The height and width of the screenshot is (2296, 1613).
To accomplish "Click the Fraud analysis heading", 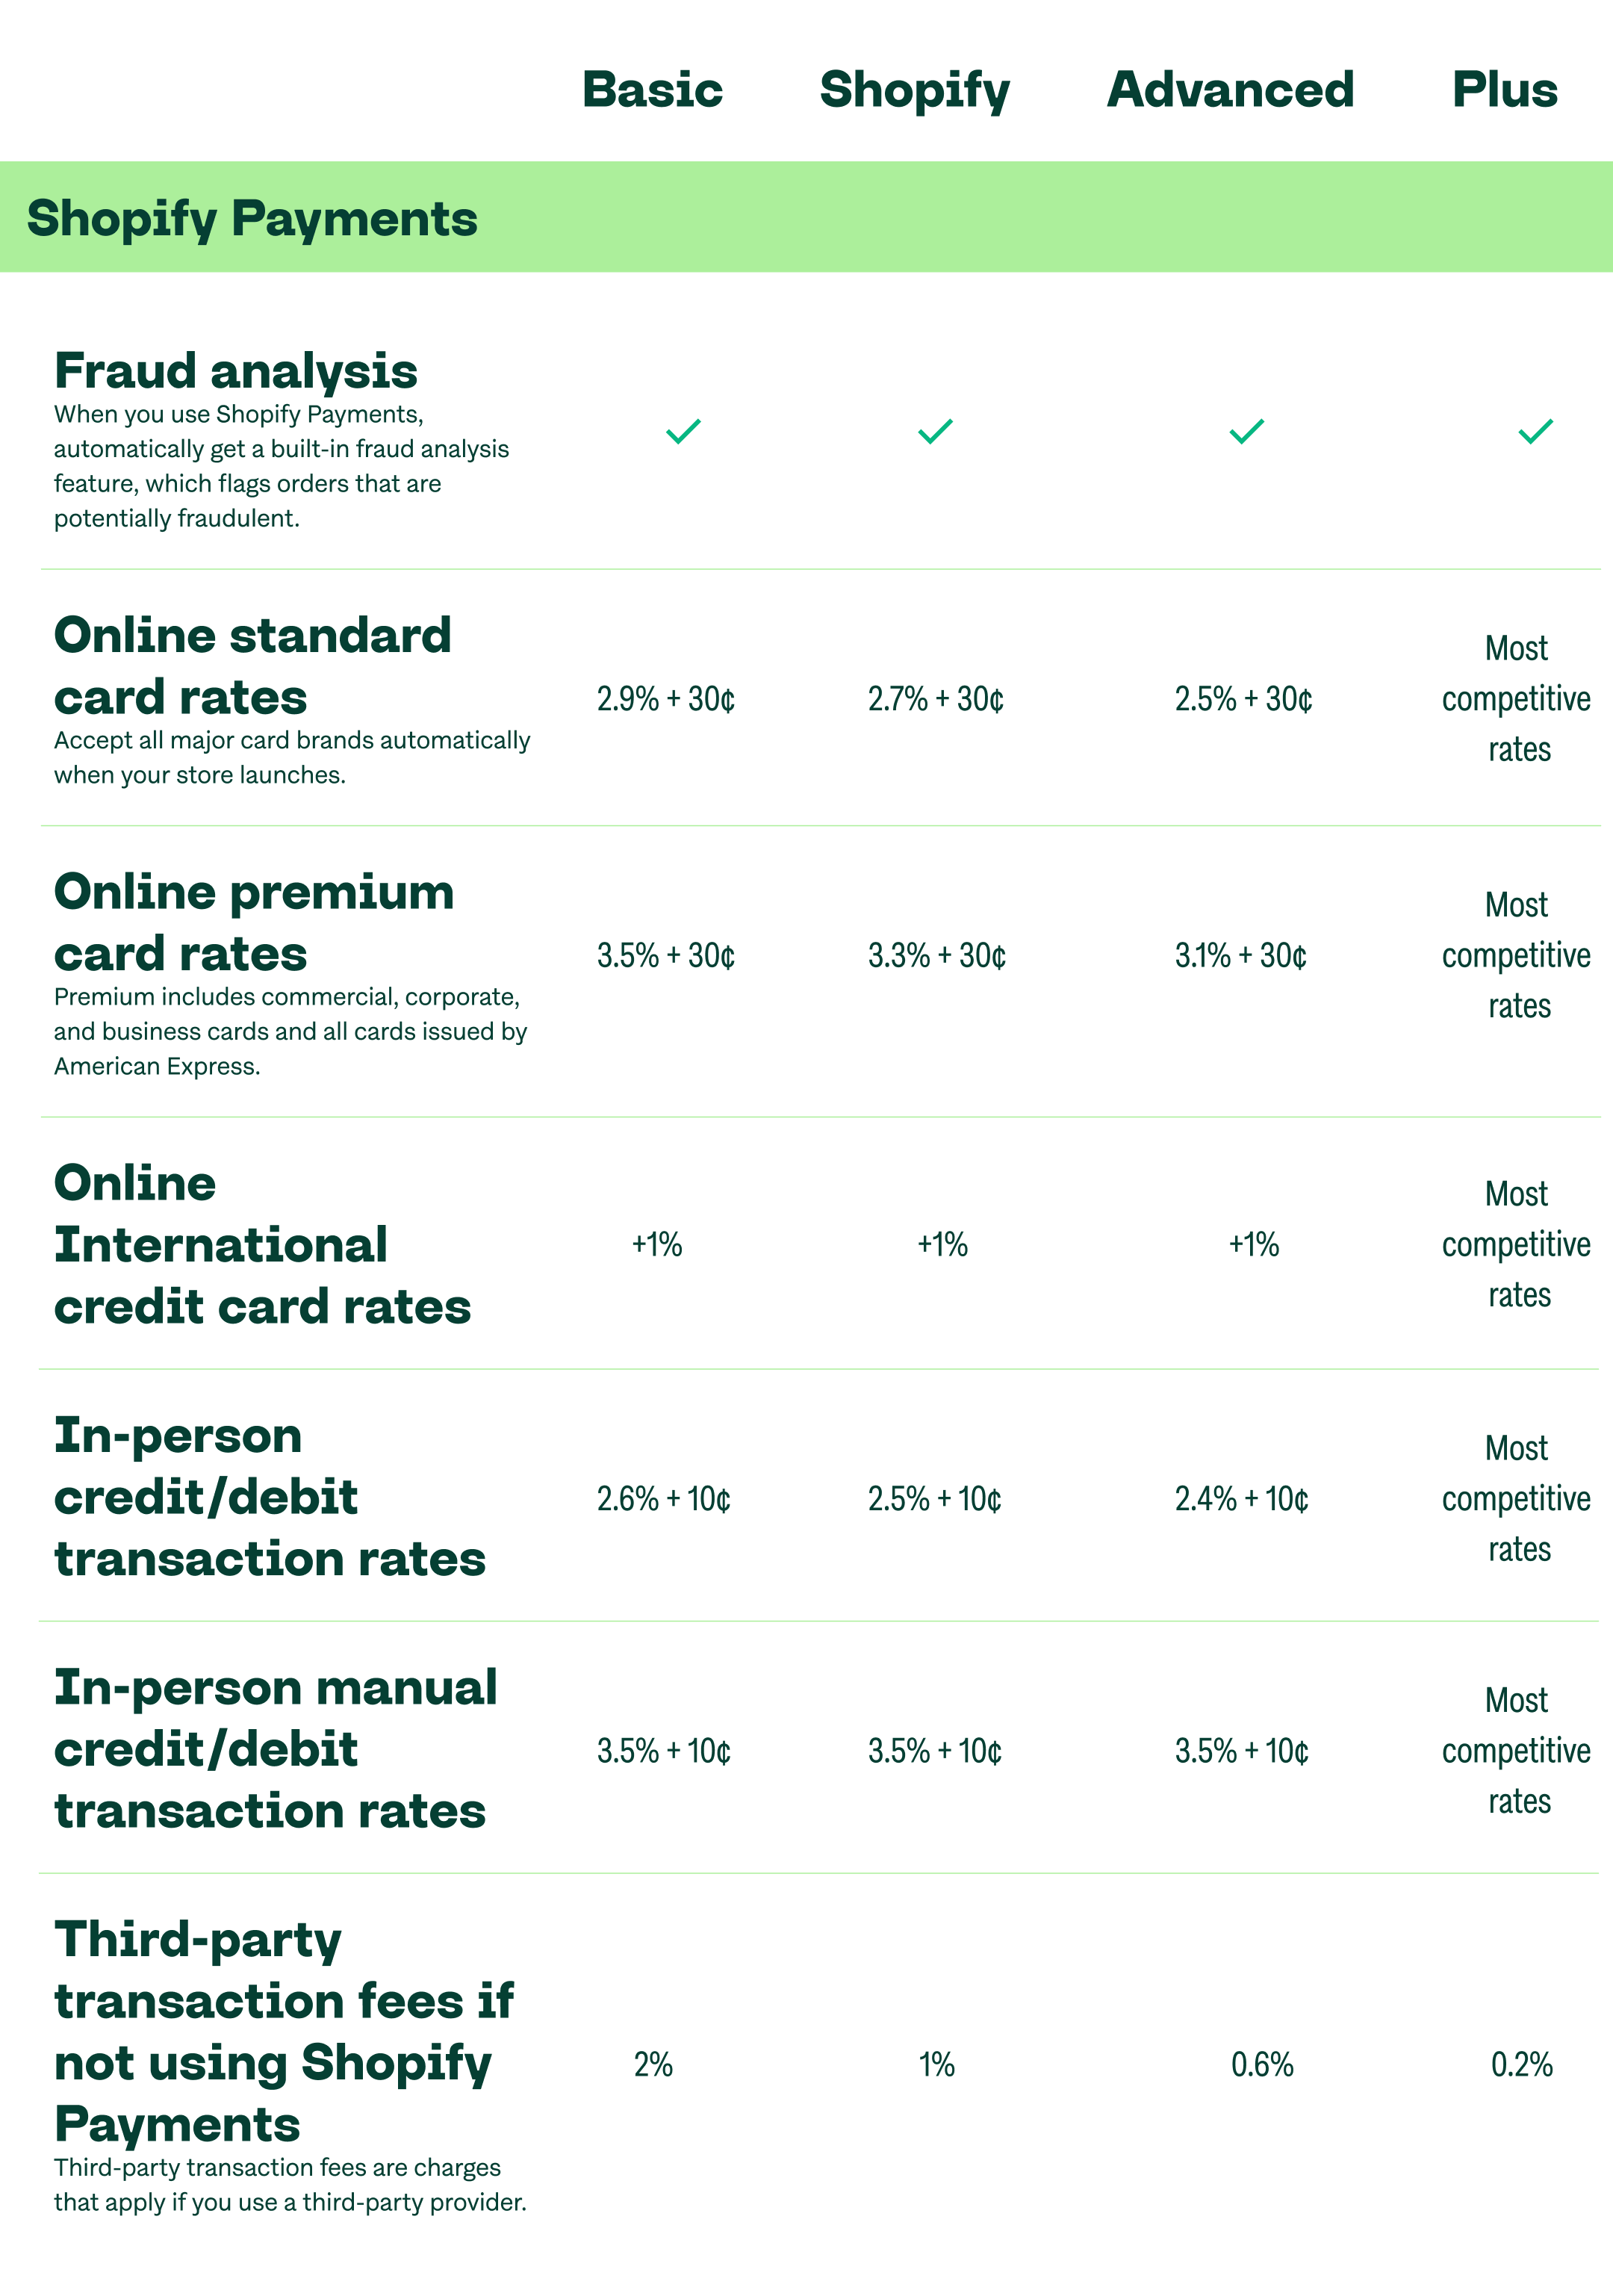I will click(x=236, y=371).
